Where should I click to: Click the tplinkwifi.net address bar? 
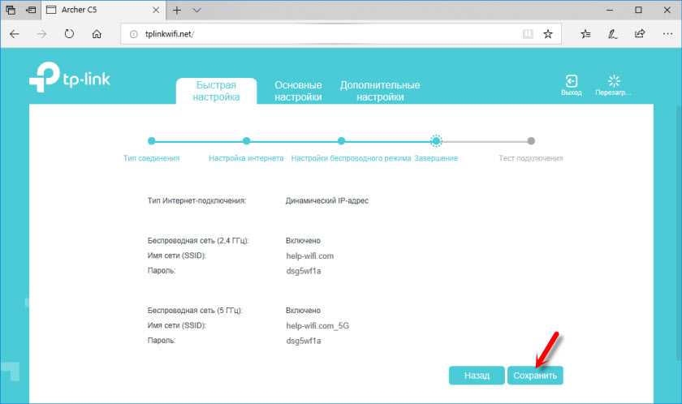click(325, 34)
